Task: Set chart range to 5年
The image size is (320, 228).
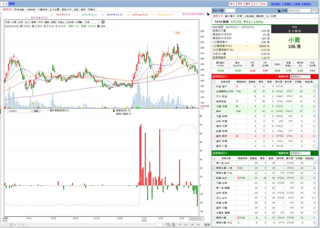Action: pyautogui.click(x=198, y=225)
